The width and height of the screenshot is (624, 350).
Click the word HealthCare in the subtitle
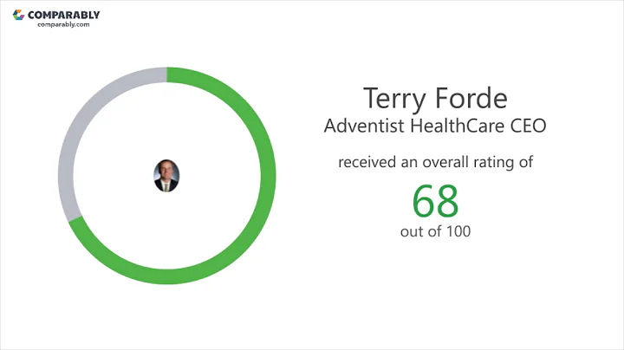[x=459, y=126]
